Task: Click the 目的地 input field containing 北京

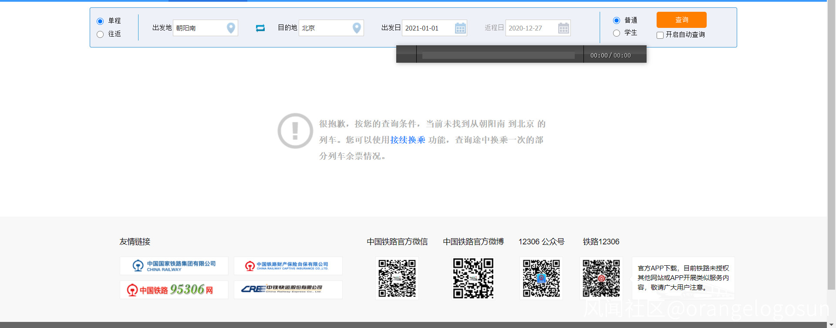Action: [325, 28]
